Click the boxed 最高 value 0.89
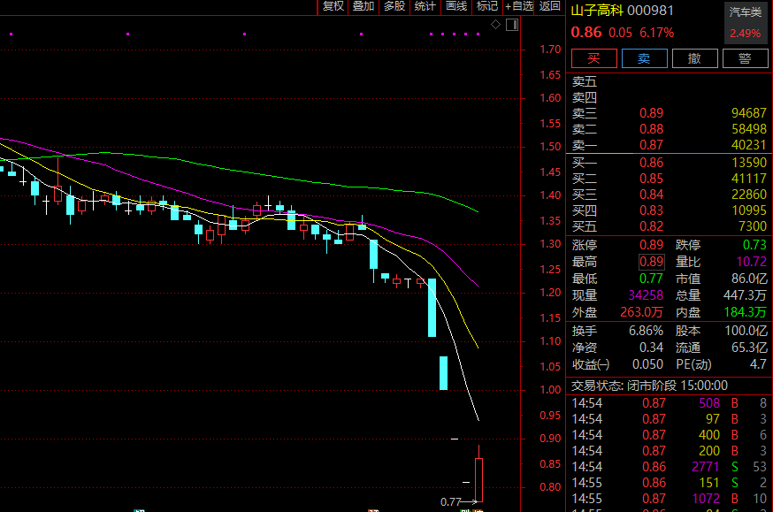The width and height of the screenshot is (773, 512). coord(651,262)
